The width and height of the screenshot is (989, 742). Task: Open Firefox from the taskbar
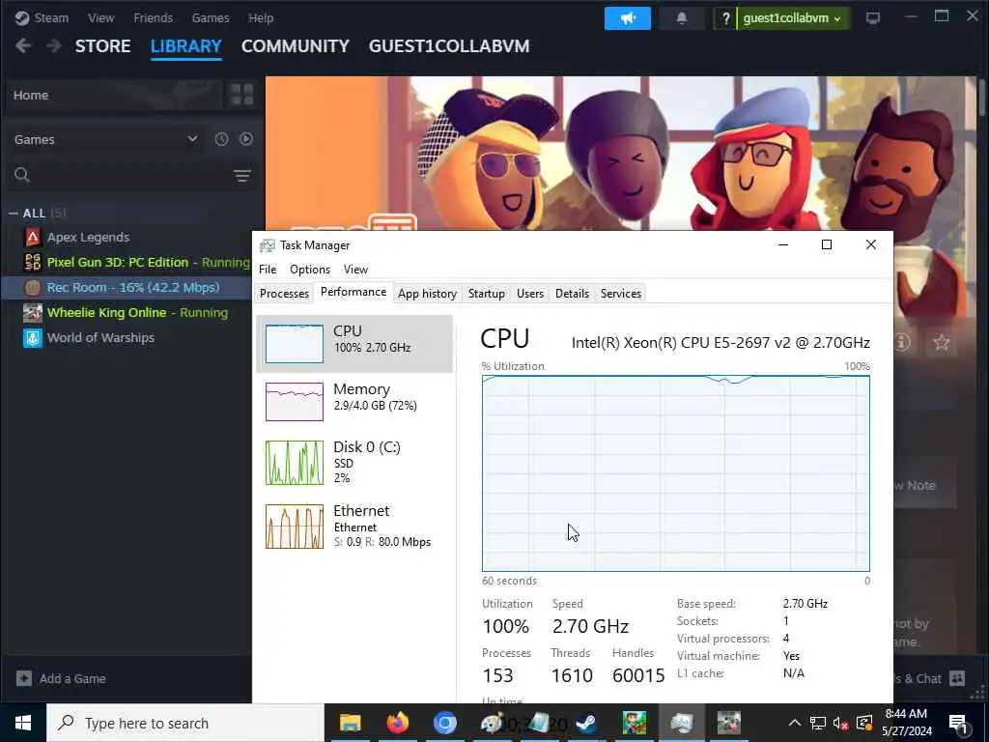397,723
